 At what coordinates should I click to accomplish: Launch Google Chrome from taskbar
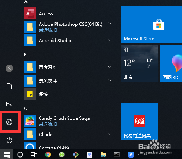[48, 155]
